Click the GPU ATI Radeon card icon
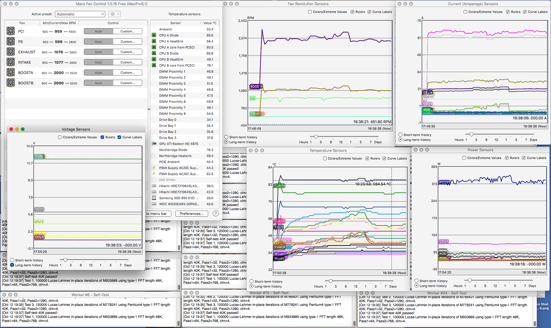 [x=154, y=144]
